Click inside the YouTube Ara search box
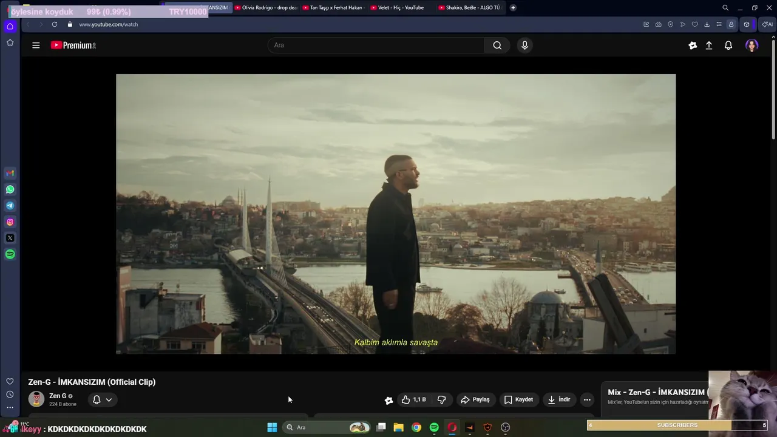This screenshot has height=437, width=777. click(376, 45)
